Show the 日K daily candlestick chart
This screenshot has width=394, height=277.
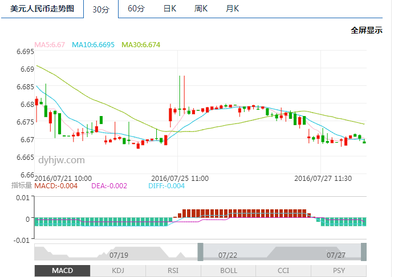(x=169, y=9)
